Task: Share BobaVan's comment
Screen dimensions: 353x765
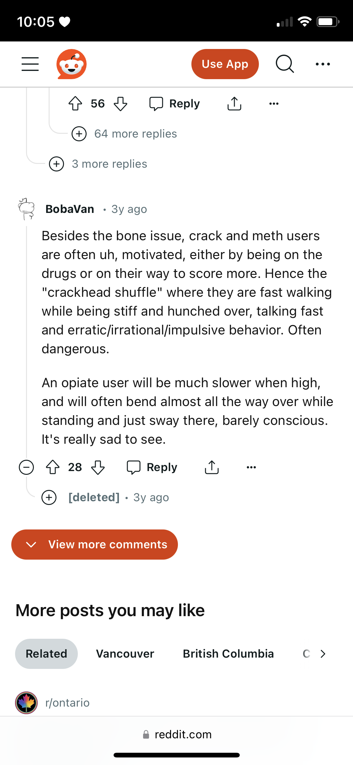Action: pyautogui.click(x=211, y=467)
